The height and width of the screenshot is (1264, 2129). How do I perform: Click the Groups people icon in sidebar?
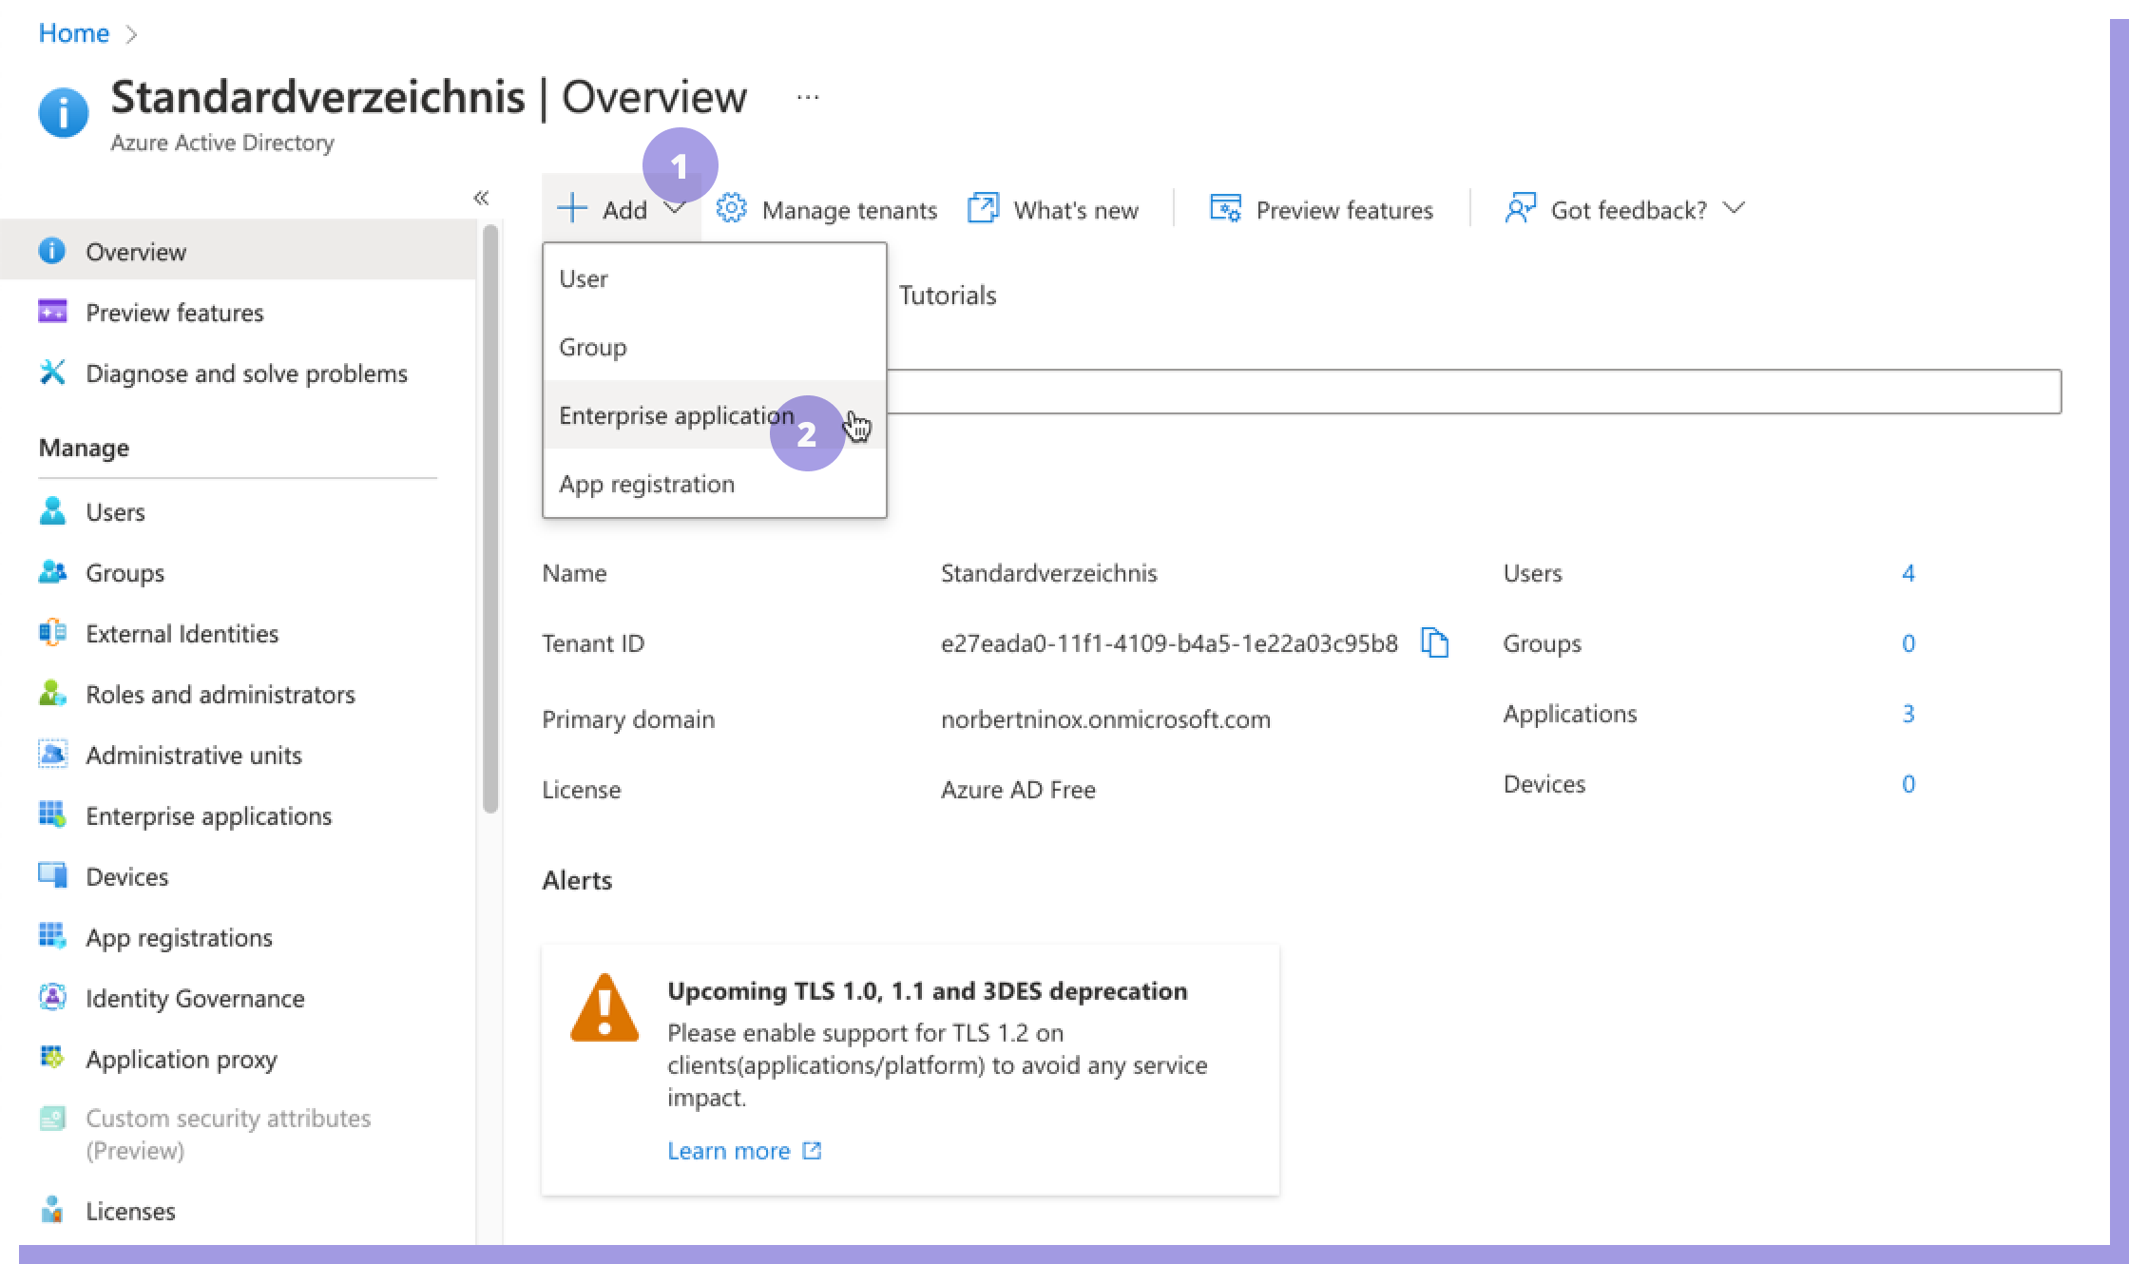[52, 572]
